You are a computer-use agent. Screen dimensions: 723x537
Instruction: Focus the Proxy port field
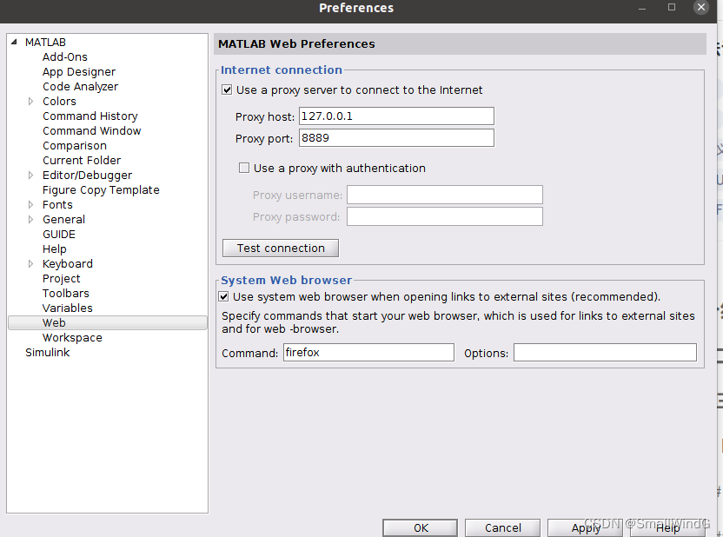click(396, 138)
